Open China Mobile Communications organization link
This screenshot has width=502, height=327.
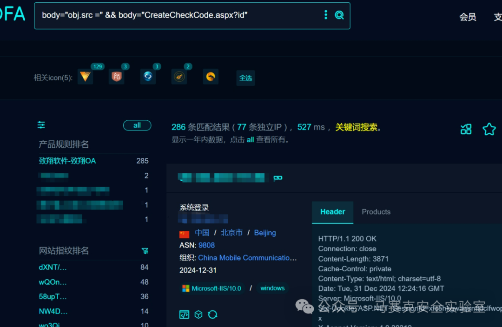[247, 258]
